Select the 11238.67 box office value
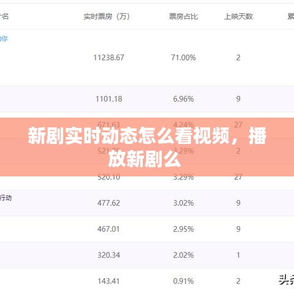The height and width of the screenshot is (294, 294). (x=108, y=58)
